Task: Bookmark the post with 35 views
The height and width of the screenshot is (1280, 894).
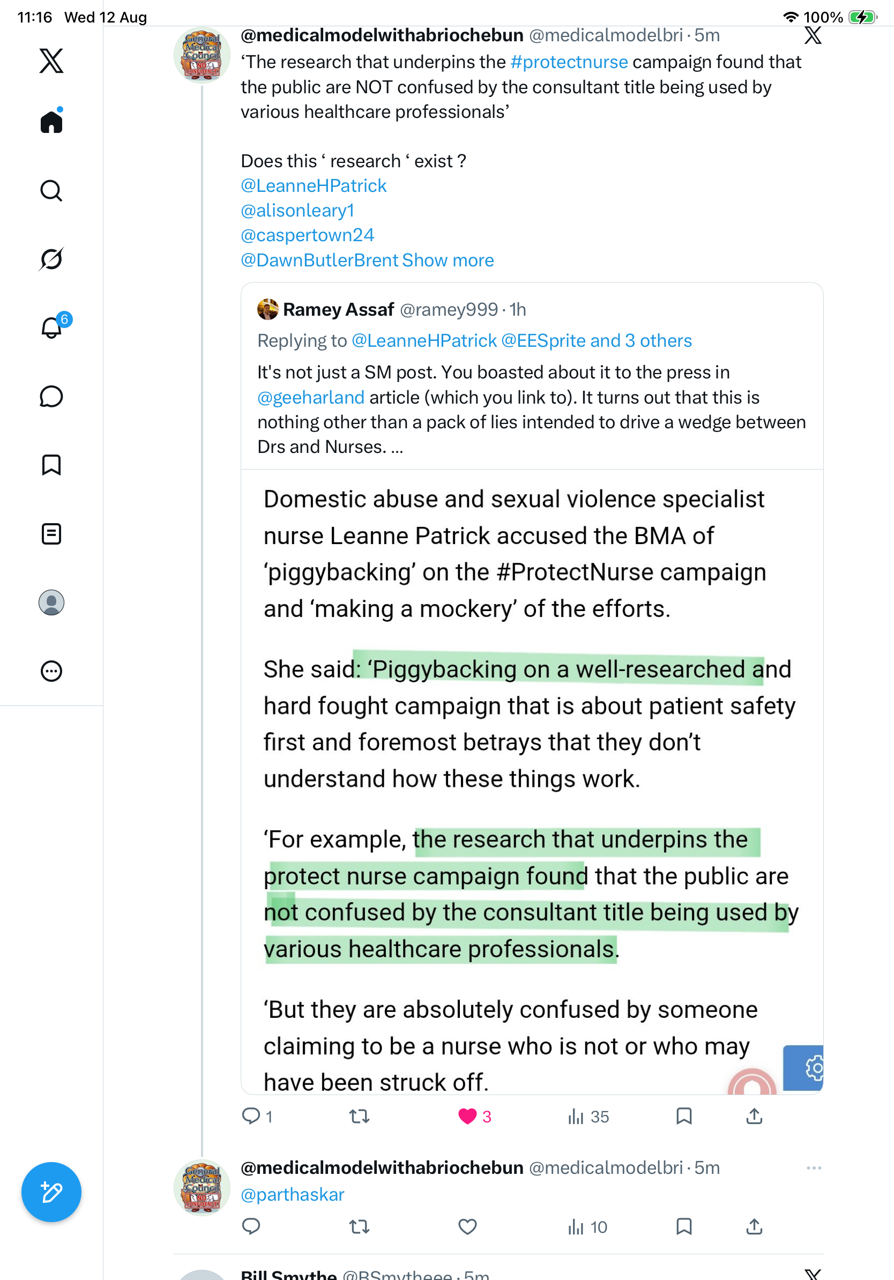Action: point(684,1116)
